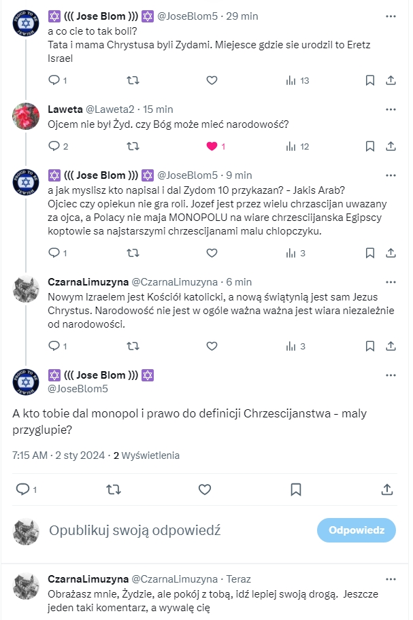Viewport: 413px width, 620px height.
Task: Bookmark the main tweet posted 7:15 AM
Action: tap(296, 489)
